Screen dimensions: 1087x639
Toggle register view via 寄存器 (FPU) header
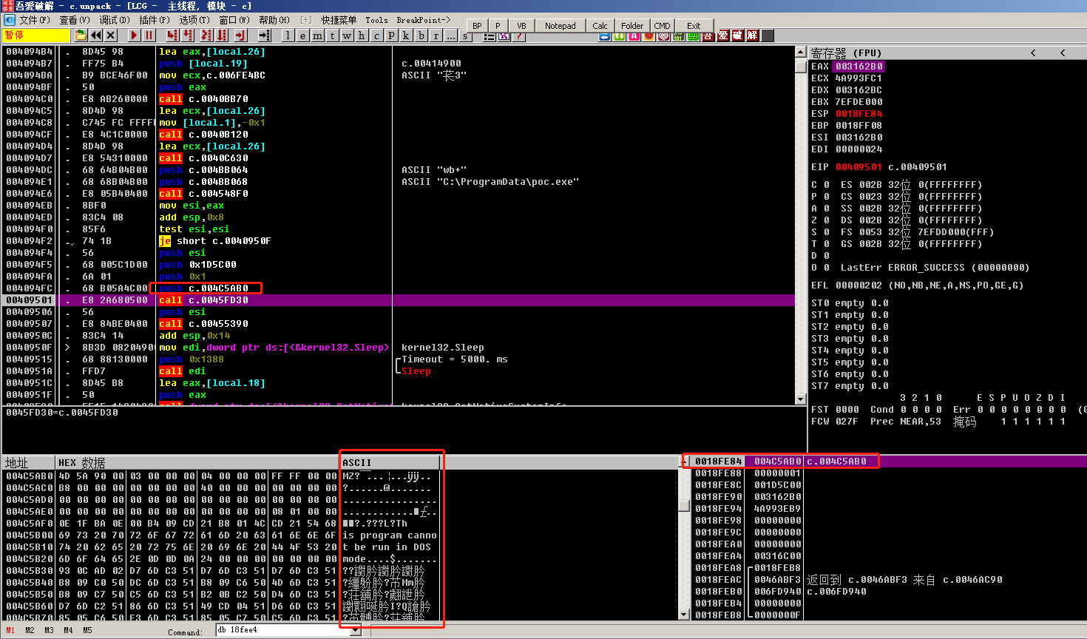[x=846, y=53]
